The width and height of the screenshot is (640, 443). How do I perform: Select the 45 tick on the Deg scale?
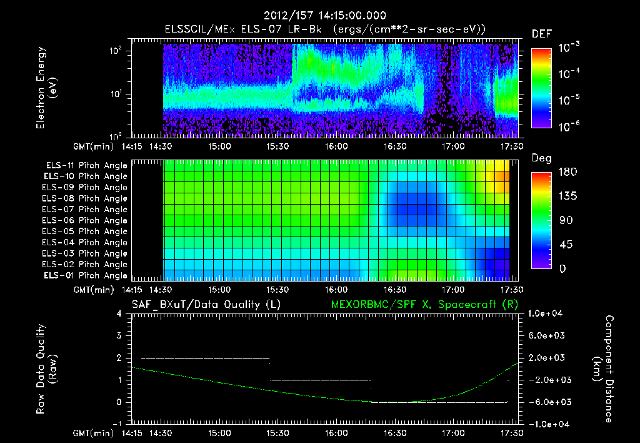[566, 245]
